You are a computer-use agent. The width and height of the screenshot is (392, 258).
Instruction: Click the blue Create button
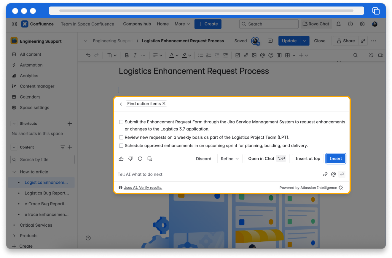(208, 24)
